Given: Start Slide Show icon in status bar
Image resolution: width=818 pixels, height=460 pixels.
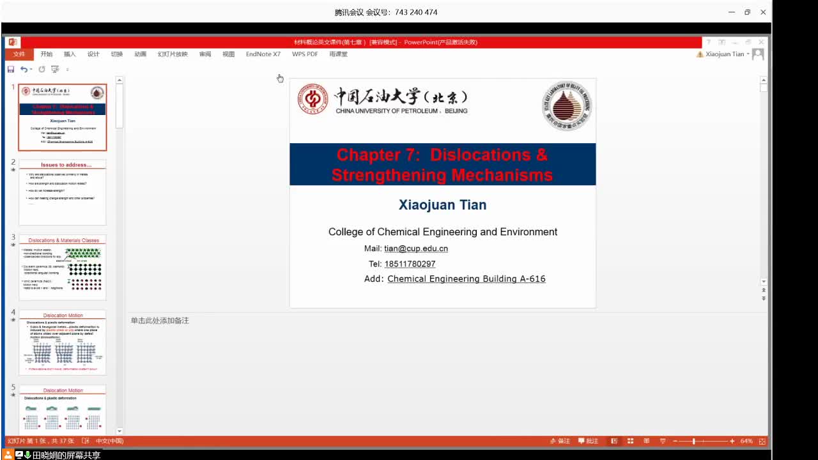Looking at the screenshot, I should coord(663,441).
